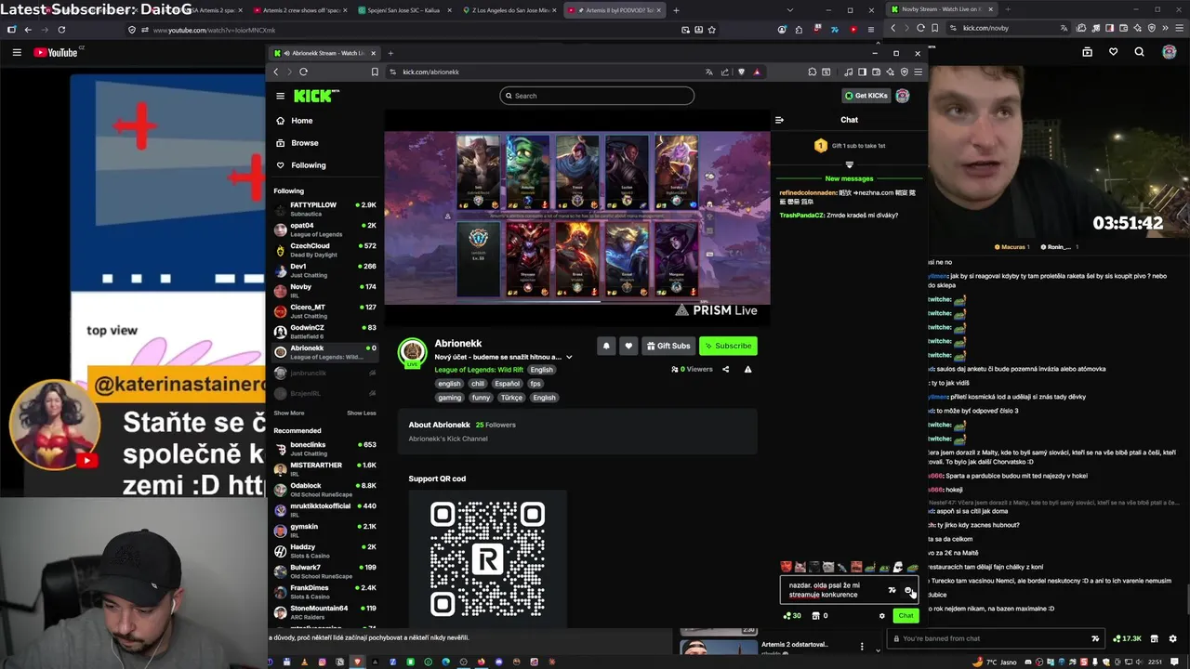Select Abrionekk in Following list
The image size is (1190, 669).
325,351
